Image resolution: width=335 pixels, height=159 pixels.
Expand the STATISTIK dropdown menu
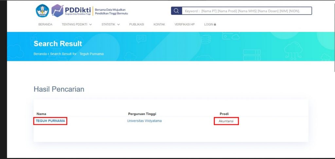pos(111,24)
